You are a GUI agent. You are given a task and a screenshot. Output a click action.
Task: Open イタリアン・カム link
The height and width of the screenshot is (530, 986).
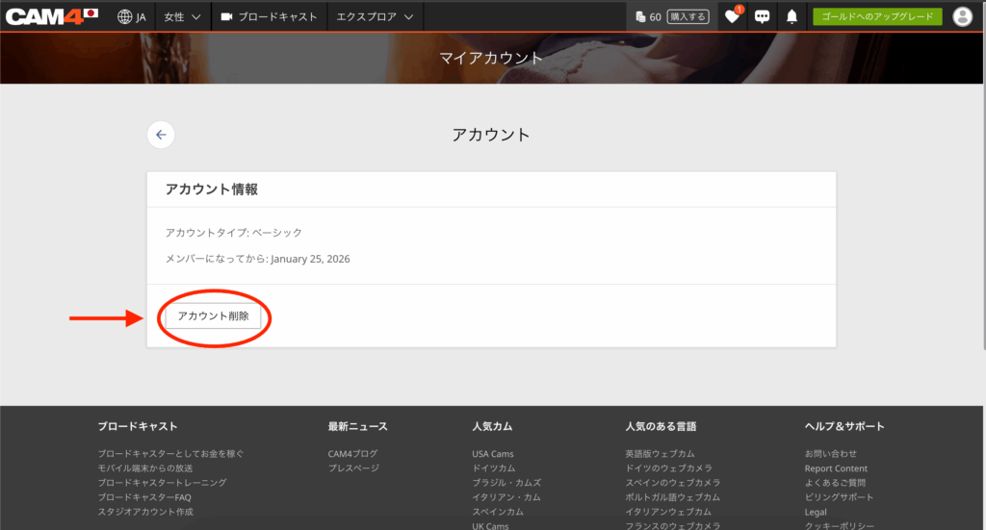tap(506, 496)
